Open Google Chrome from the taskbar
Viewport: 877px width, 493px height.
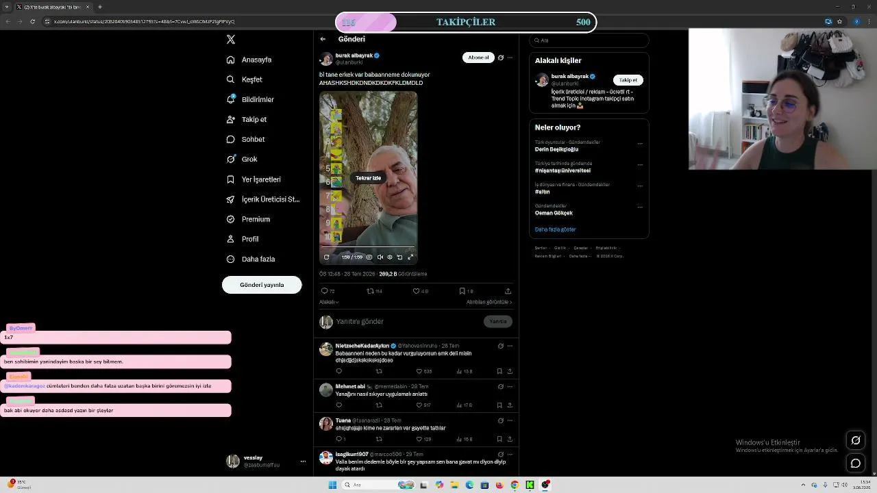click(x=515, y=485)
